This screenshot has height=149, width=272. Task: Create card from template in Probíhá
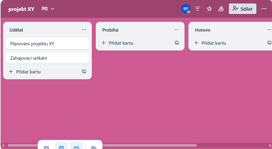pyautogui.click(x=176, y=43)
